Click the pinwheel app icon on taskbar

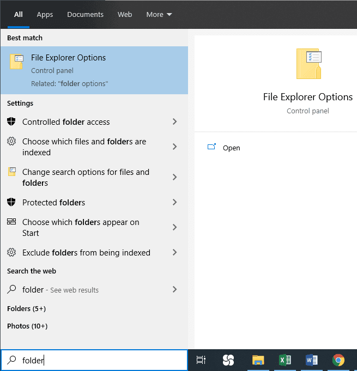coord(228,360)
